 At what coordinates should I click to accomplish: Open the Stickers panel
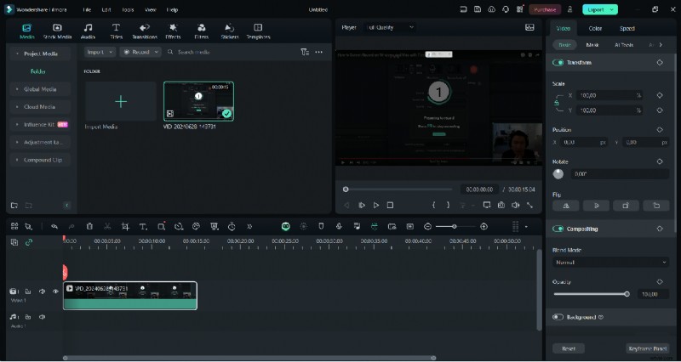pos(230,31)
